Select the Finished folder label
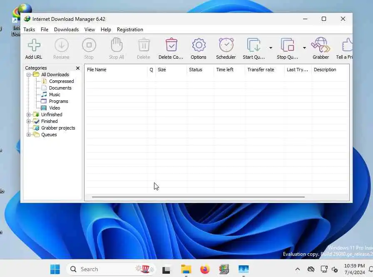The width and height of the screenshot is (373, 277). (x=49, y=121)
